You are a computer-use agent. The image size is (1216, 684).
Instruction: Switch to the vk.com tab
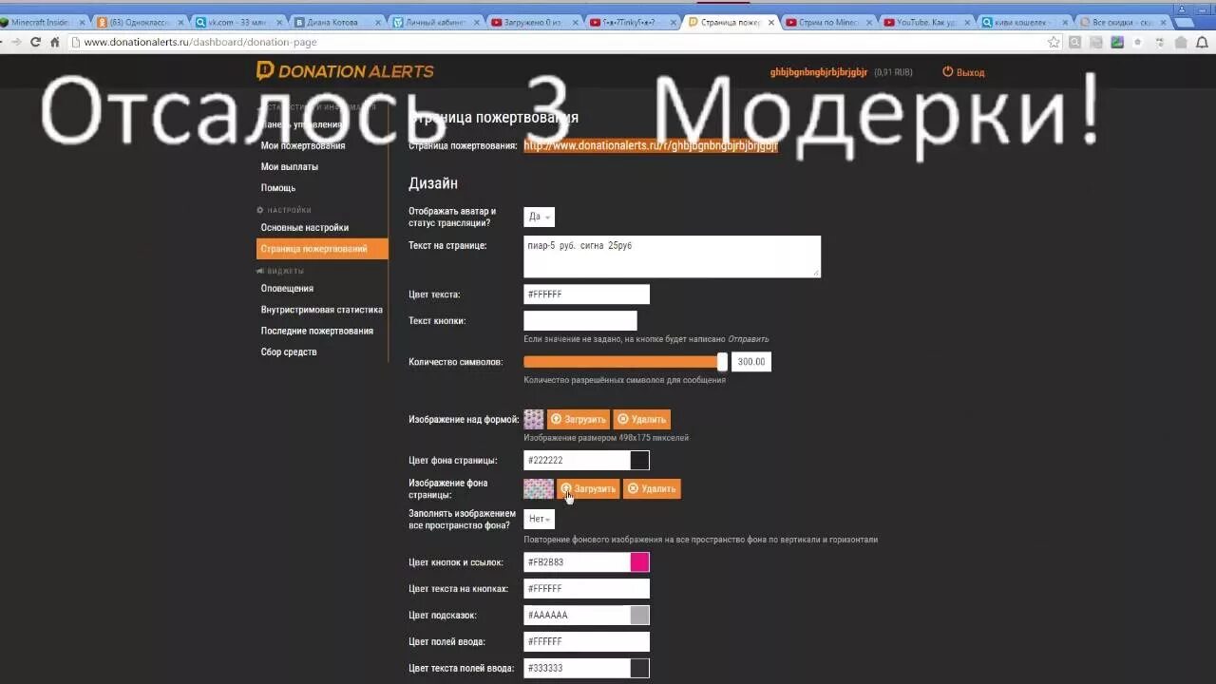tap(237, 22)
